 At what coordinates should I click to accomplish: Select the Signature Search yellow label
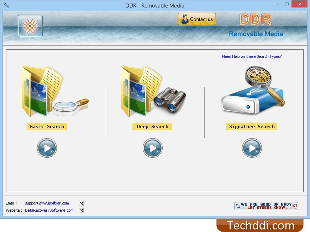click(x=252, y=126)
